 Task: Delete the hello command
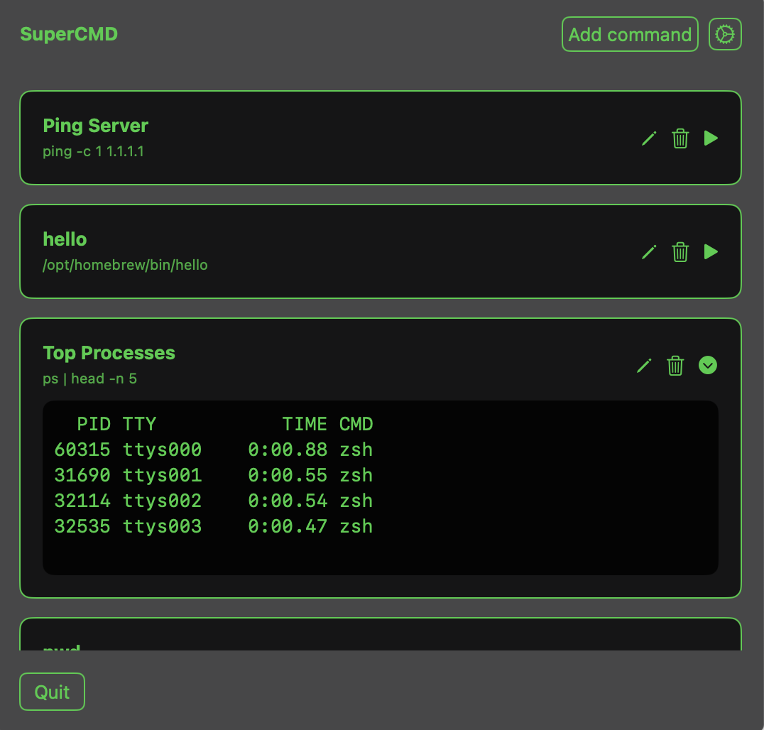coord(680,252)
